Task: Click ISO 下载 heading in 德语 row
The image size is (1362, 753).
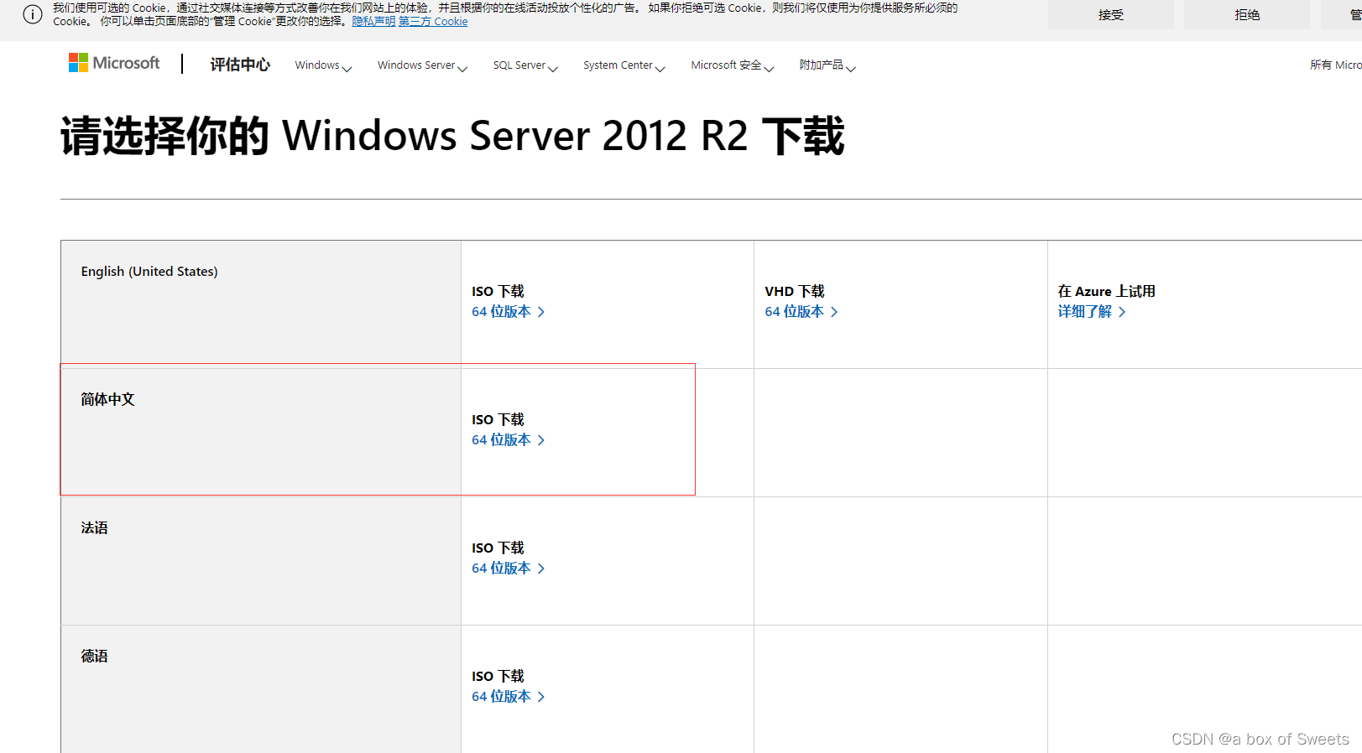Action: [x=498, y=676]
